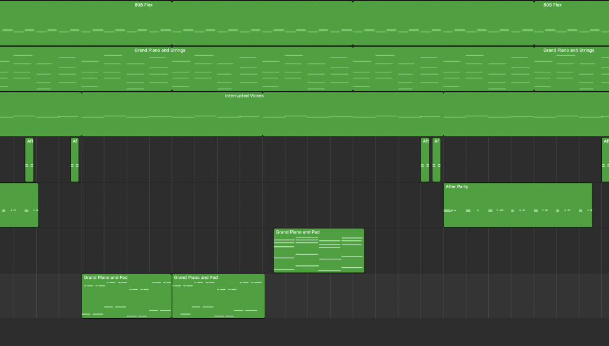609x346 pixels.
Task: Select the right Grand Piano and Strings label
Action: [568, 50]
